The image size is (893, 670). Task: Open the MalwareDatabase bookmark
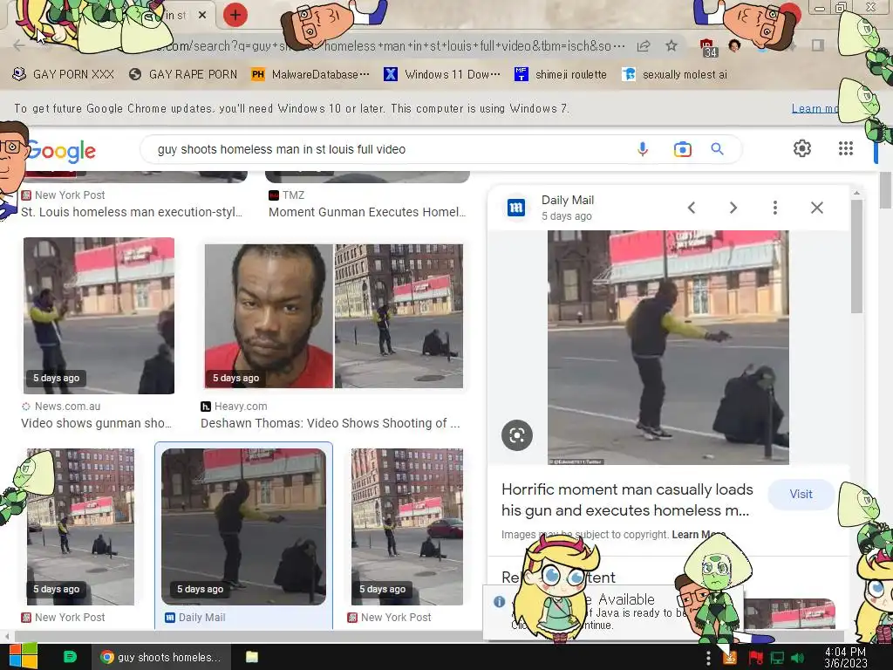(x=310, y=75)
